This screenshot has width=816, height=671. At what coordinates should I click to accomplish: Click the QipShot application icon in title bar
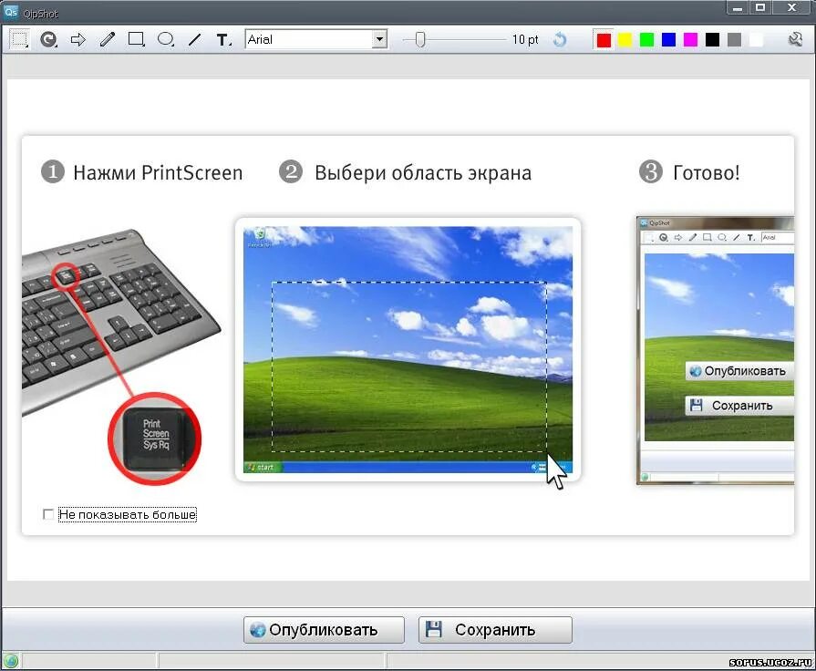point(11,12)
